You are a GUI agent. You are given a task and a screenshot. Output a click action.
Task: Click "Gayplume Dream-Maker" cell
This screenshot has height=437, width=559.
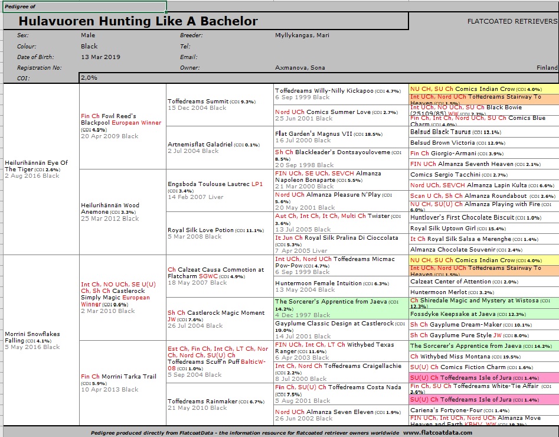484,324
